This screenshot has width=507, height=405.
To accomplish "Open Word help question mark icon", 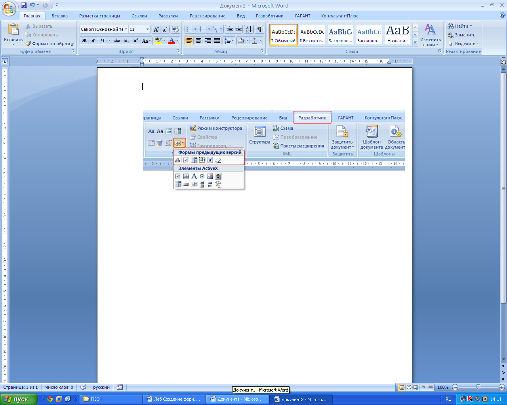I will (503, 15).
